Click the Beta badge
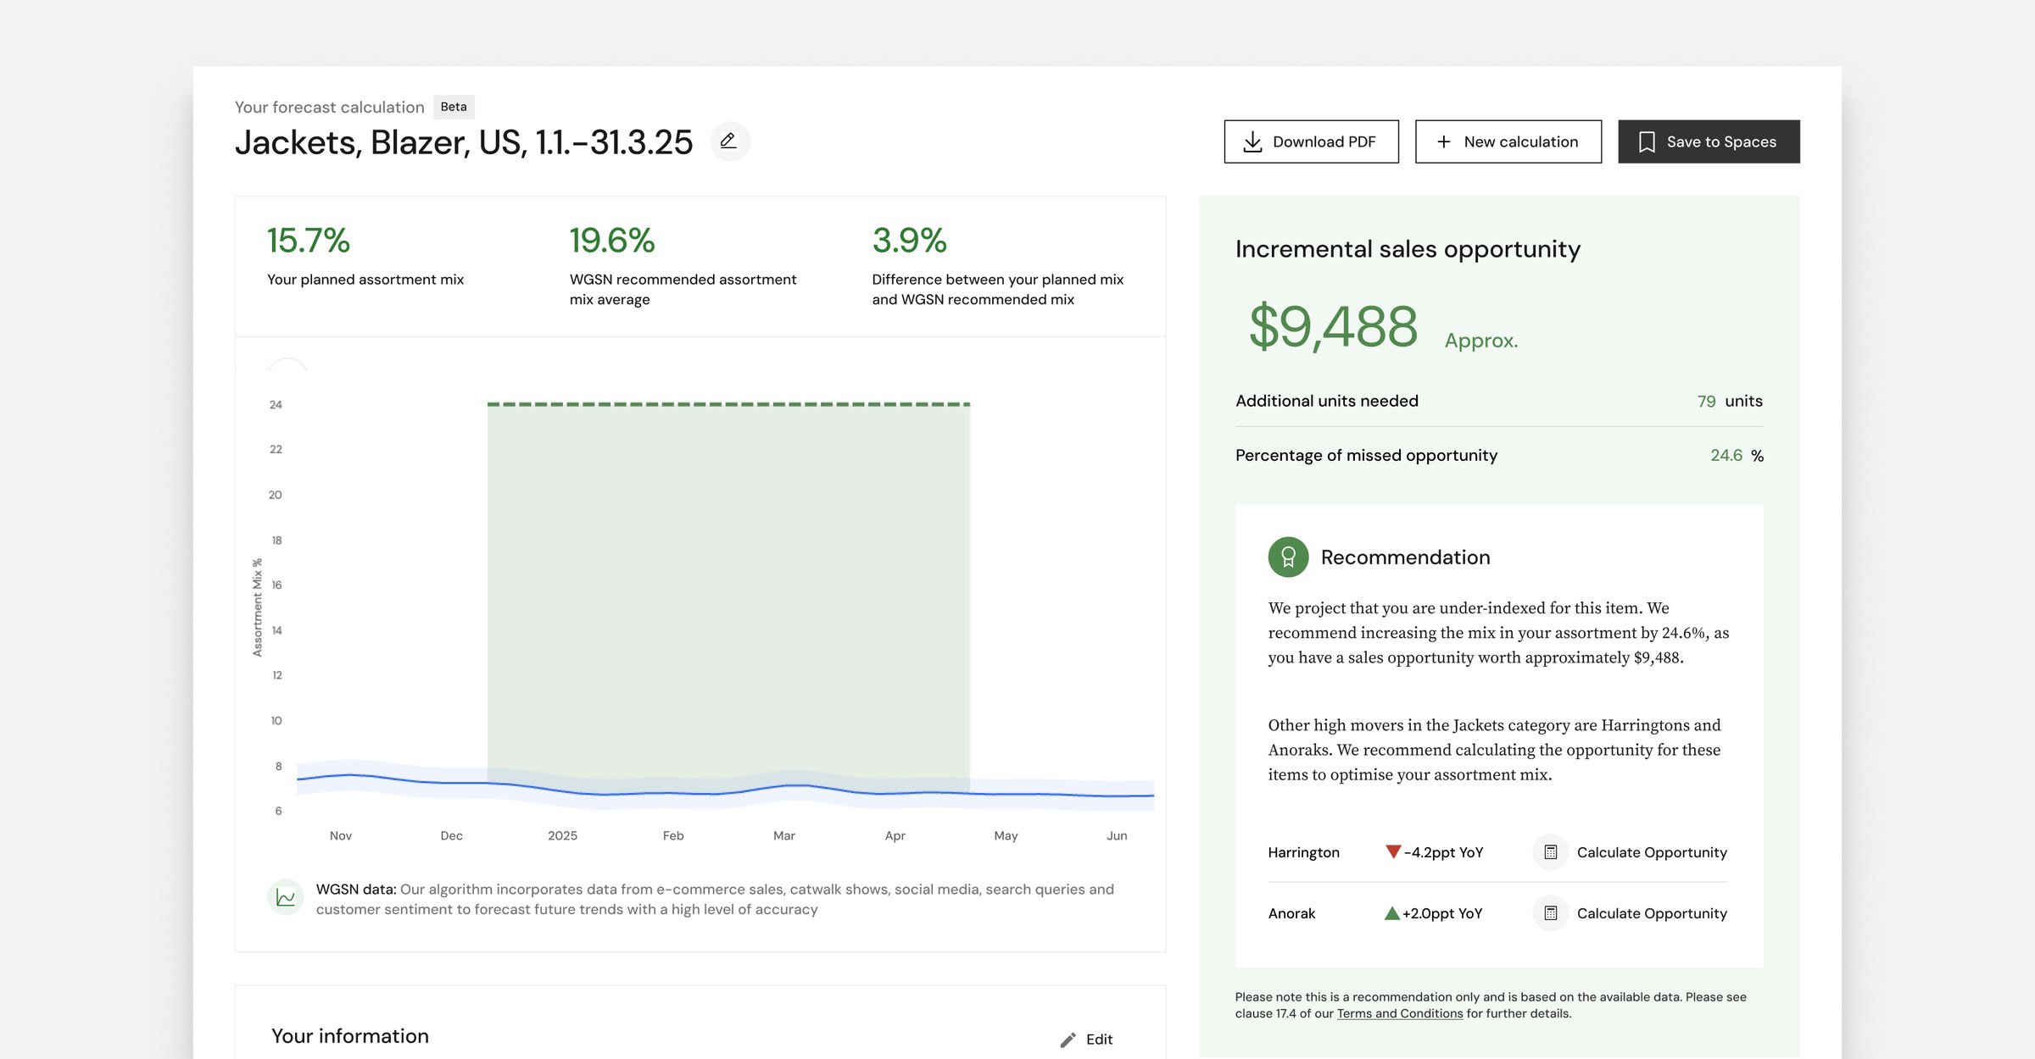Image resolution: width=2035 pixels, height=1059 pixels. tap(454, 107)
